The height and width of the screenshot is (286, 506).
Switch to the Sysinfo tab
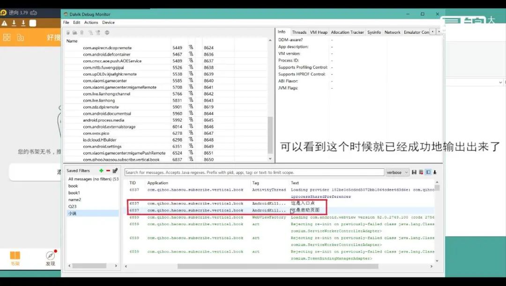[x=374, y=32]
